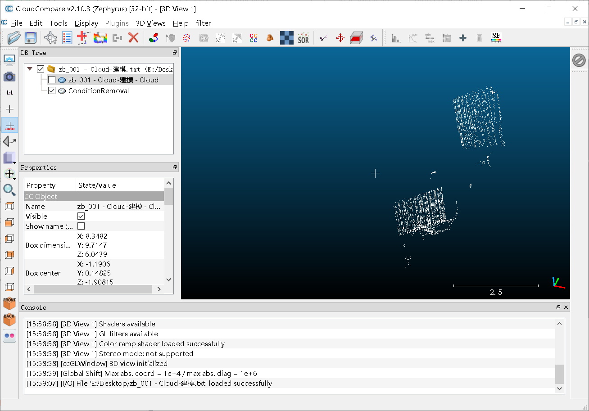
Task: Open the Display menu
Action: pyautogui.click(x=86, y=23)
